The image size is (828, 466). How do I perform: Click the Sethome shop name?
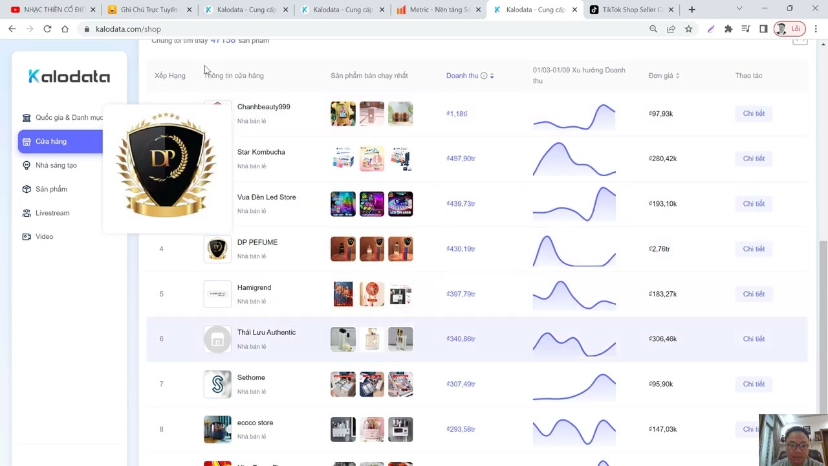pos(251,377)
